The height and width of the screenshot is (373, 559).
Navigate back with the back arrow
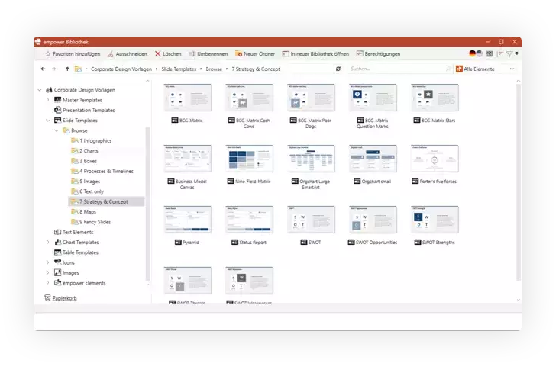42,69
